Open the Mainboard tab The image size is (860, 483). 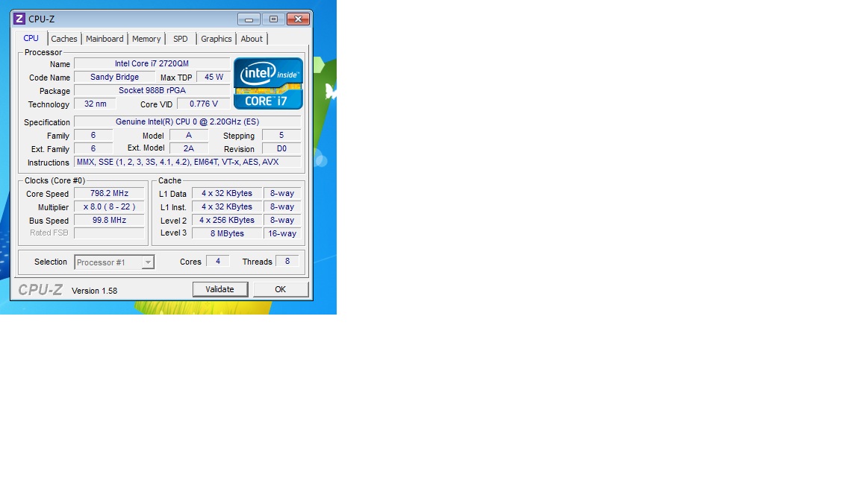click(x=105, y=39)
